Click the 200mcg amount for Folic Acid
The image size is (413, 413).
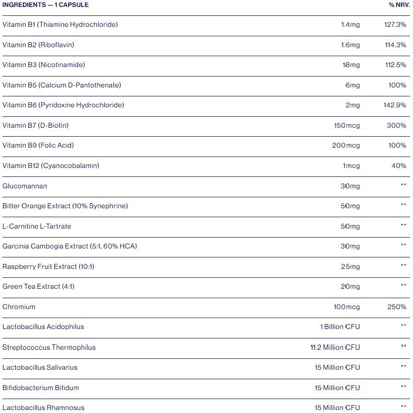coord(346,146)
